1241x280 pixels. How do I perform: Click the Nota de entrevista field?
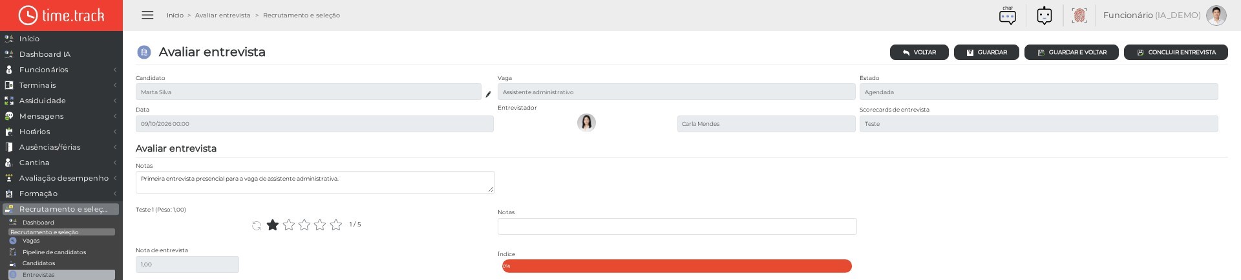tap(187, 265)
